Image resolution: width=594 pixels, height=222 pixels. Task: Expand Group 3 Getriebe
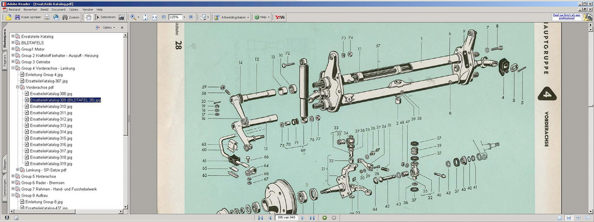pyautogui.click(x=13, y=62)
